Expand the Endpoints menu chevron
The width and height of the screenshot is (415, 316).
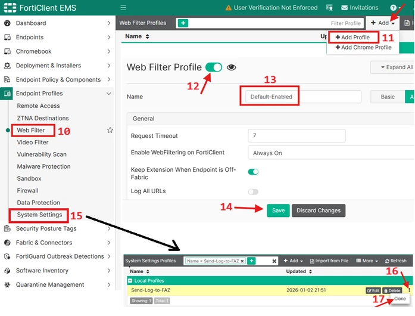point(109,38)
